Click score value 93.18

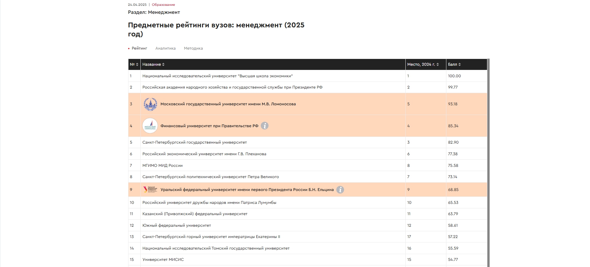click(x=453, y=104)
